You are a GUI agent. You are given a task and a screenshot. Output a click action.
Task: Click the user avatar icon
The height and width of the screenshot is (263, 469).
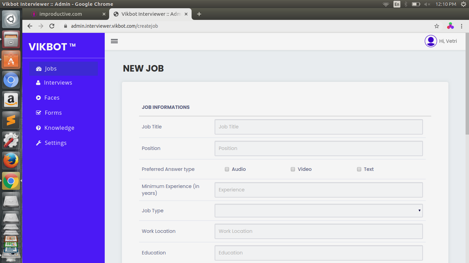coord(431,41)
